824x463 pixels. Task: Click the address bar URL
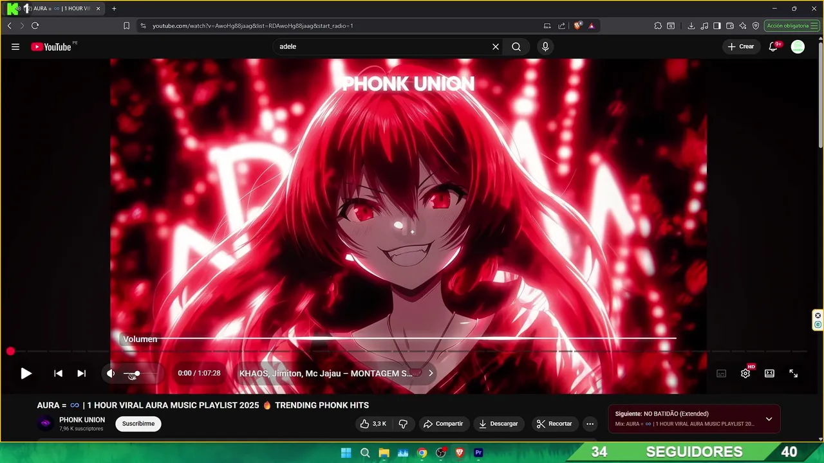point(253,26)
